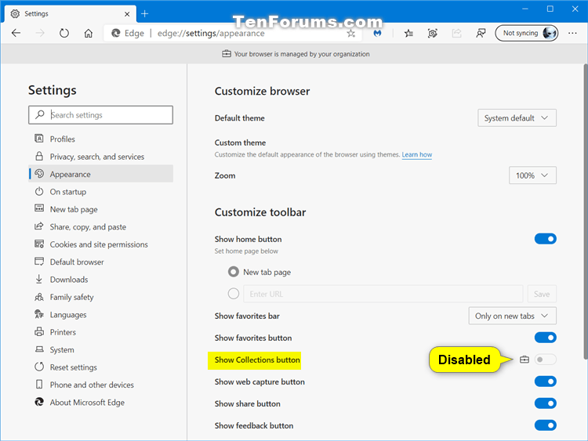Toggle Show share button switch
588x441 pixels.
pos(545,403)
